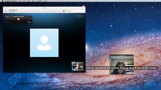Open the View menu
This screenshot has width=161, height=90.
pos(28,1)
